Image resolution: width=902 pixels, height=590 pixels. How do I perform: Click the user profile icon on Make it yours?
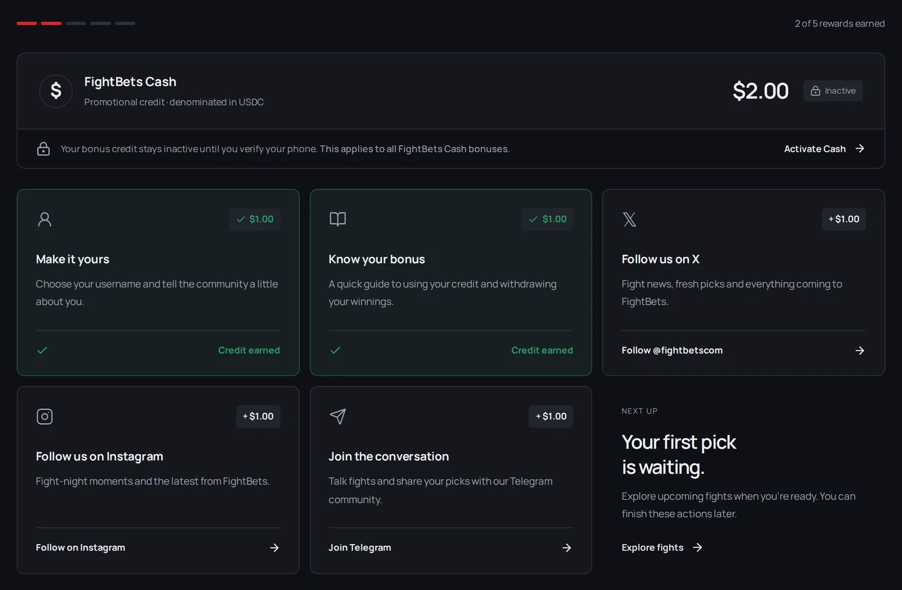(x=45, y=219)
